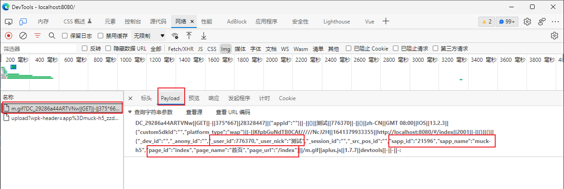Enable the 保留日志 checkbox
Image resolution: width=564 pixels, height=189 pixels.
pyautogui.click(x=65, y=36)
